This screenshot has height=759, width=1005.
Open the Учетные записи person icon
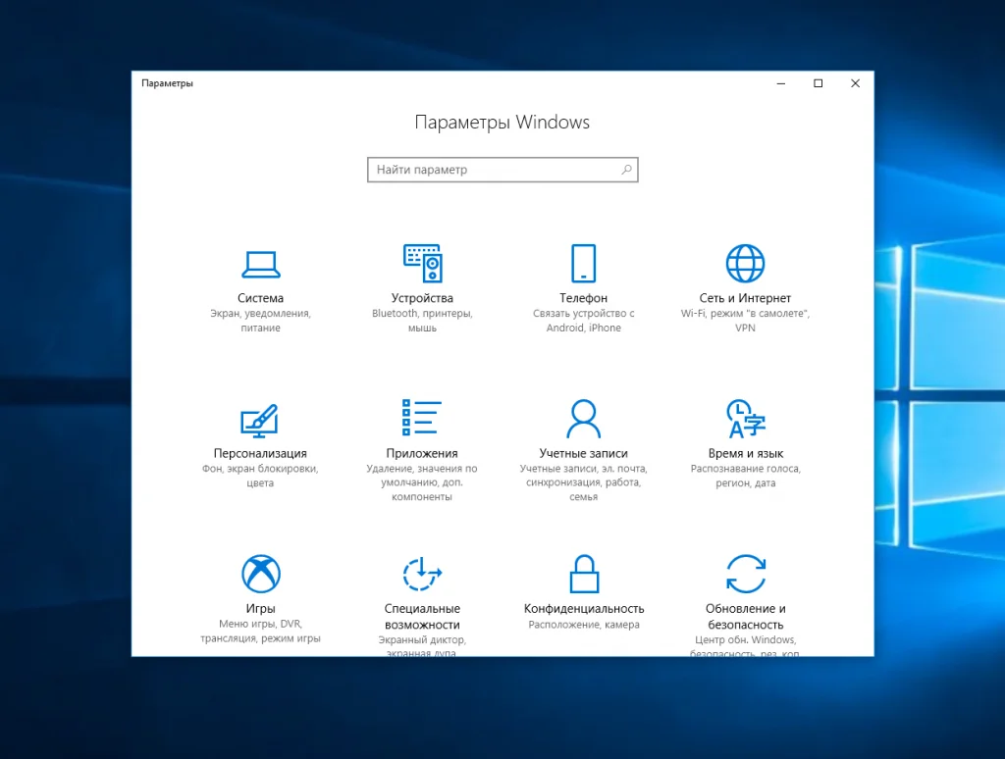pyautogui.click(x=583, y=419)
